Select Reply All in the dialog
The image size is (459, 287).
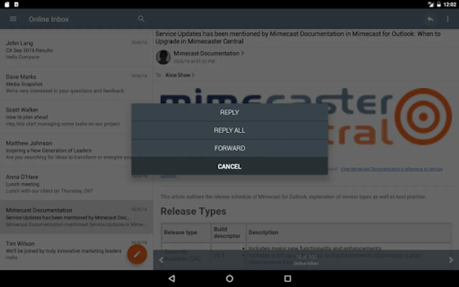(x=229, y=130)
